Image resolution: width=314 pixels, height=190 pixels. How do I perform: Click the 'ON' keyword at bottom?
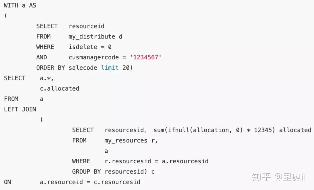click(8, 182)
